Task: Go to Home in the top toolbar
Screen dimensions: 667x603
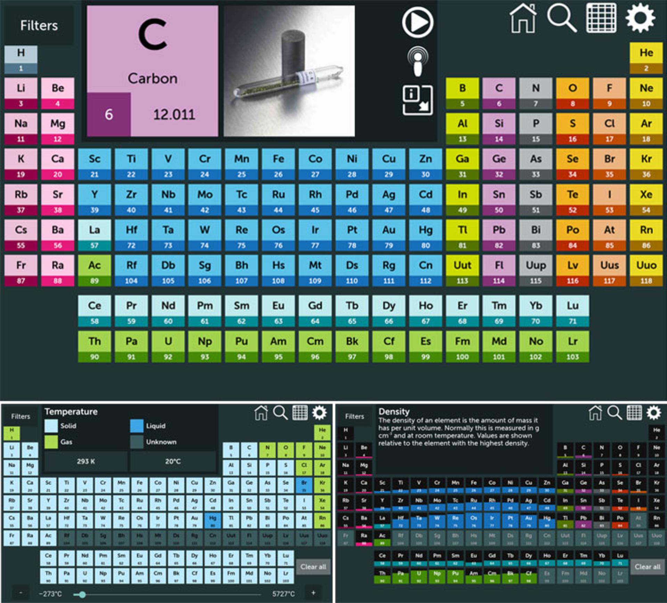Action: click(523, 18)
